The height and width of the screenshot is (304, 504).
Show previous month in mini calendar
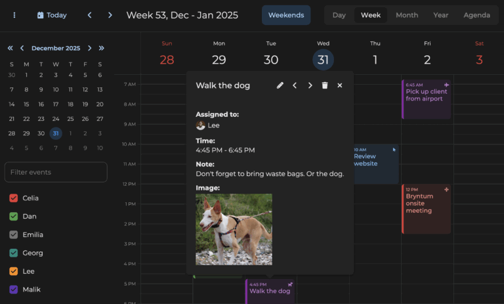(22, 48)
